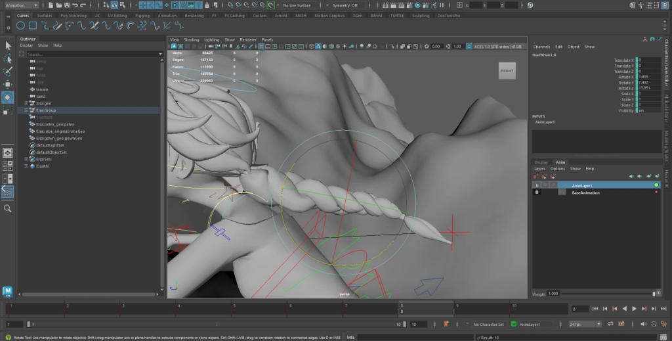
Task: Redo the last action
Action: (x=83, y=5)
